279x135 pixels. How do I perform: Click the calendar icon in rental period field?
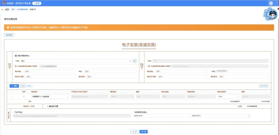pyautogui.click(x=249, y=116)
